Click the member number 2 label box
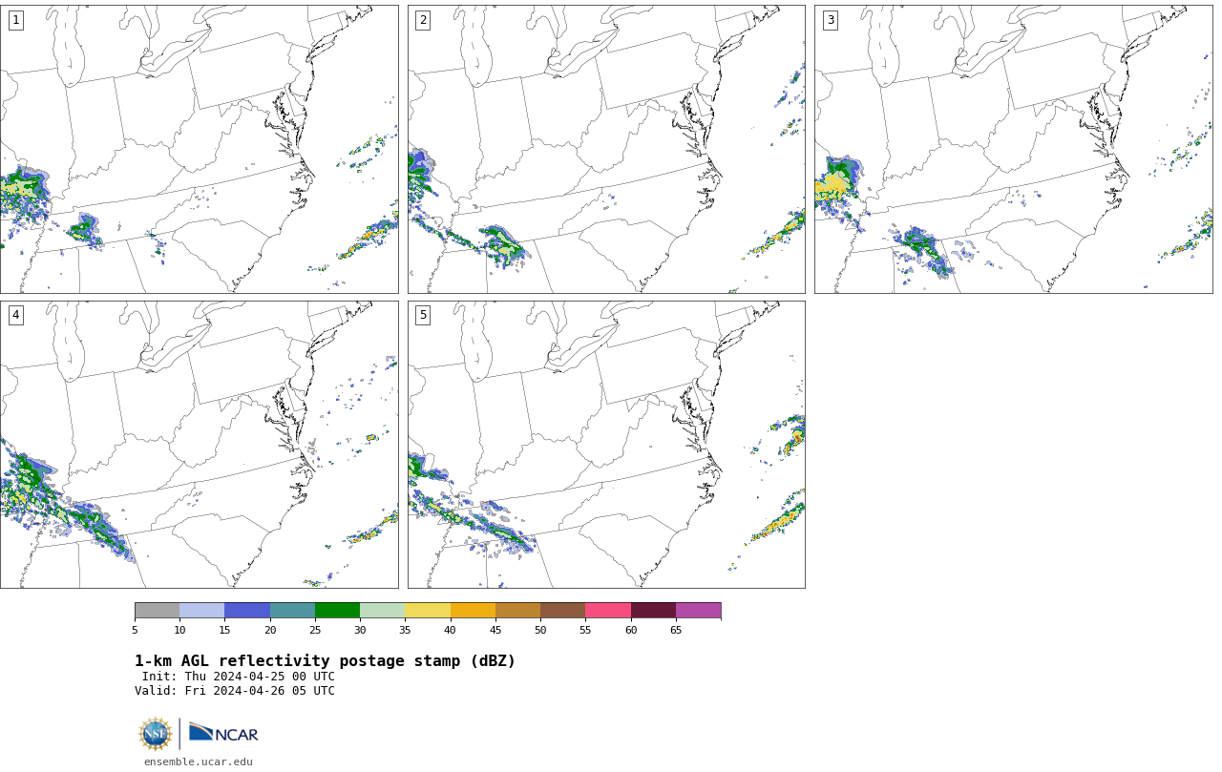 (423, 20)
